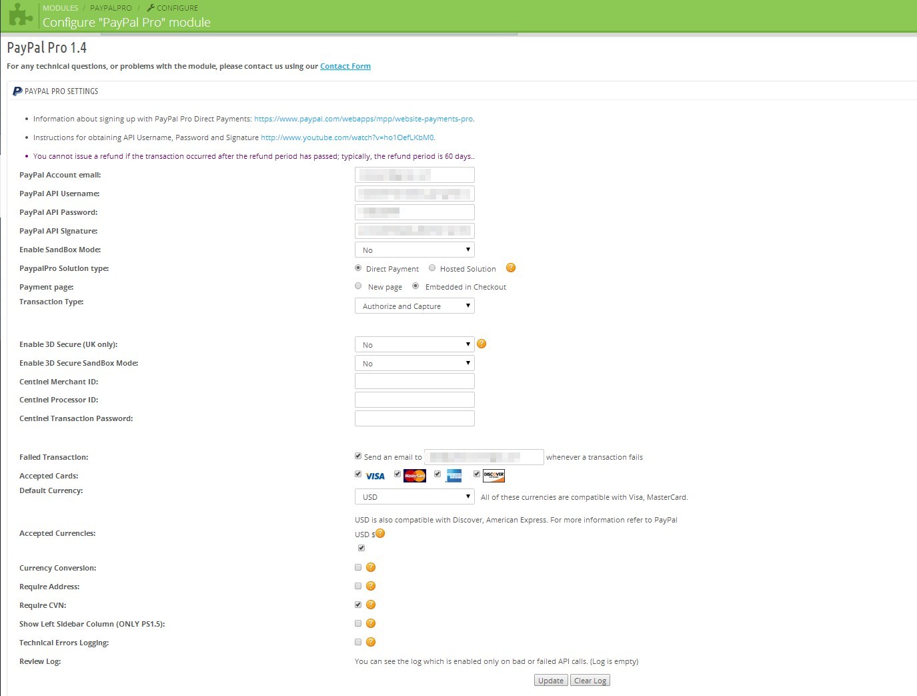Screen dimensions: 917x696
Task: Open Enable 3D Secure (UK only) dropdown
Action: point(415,344)
